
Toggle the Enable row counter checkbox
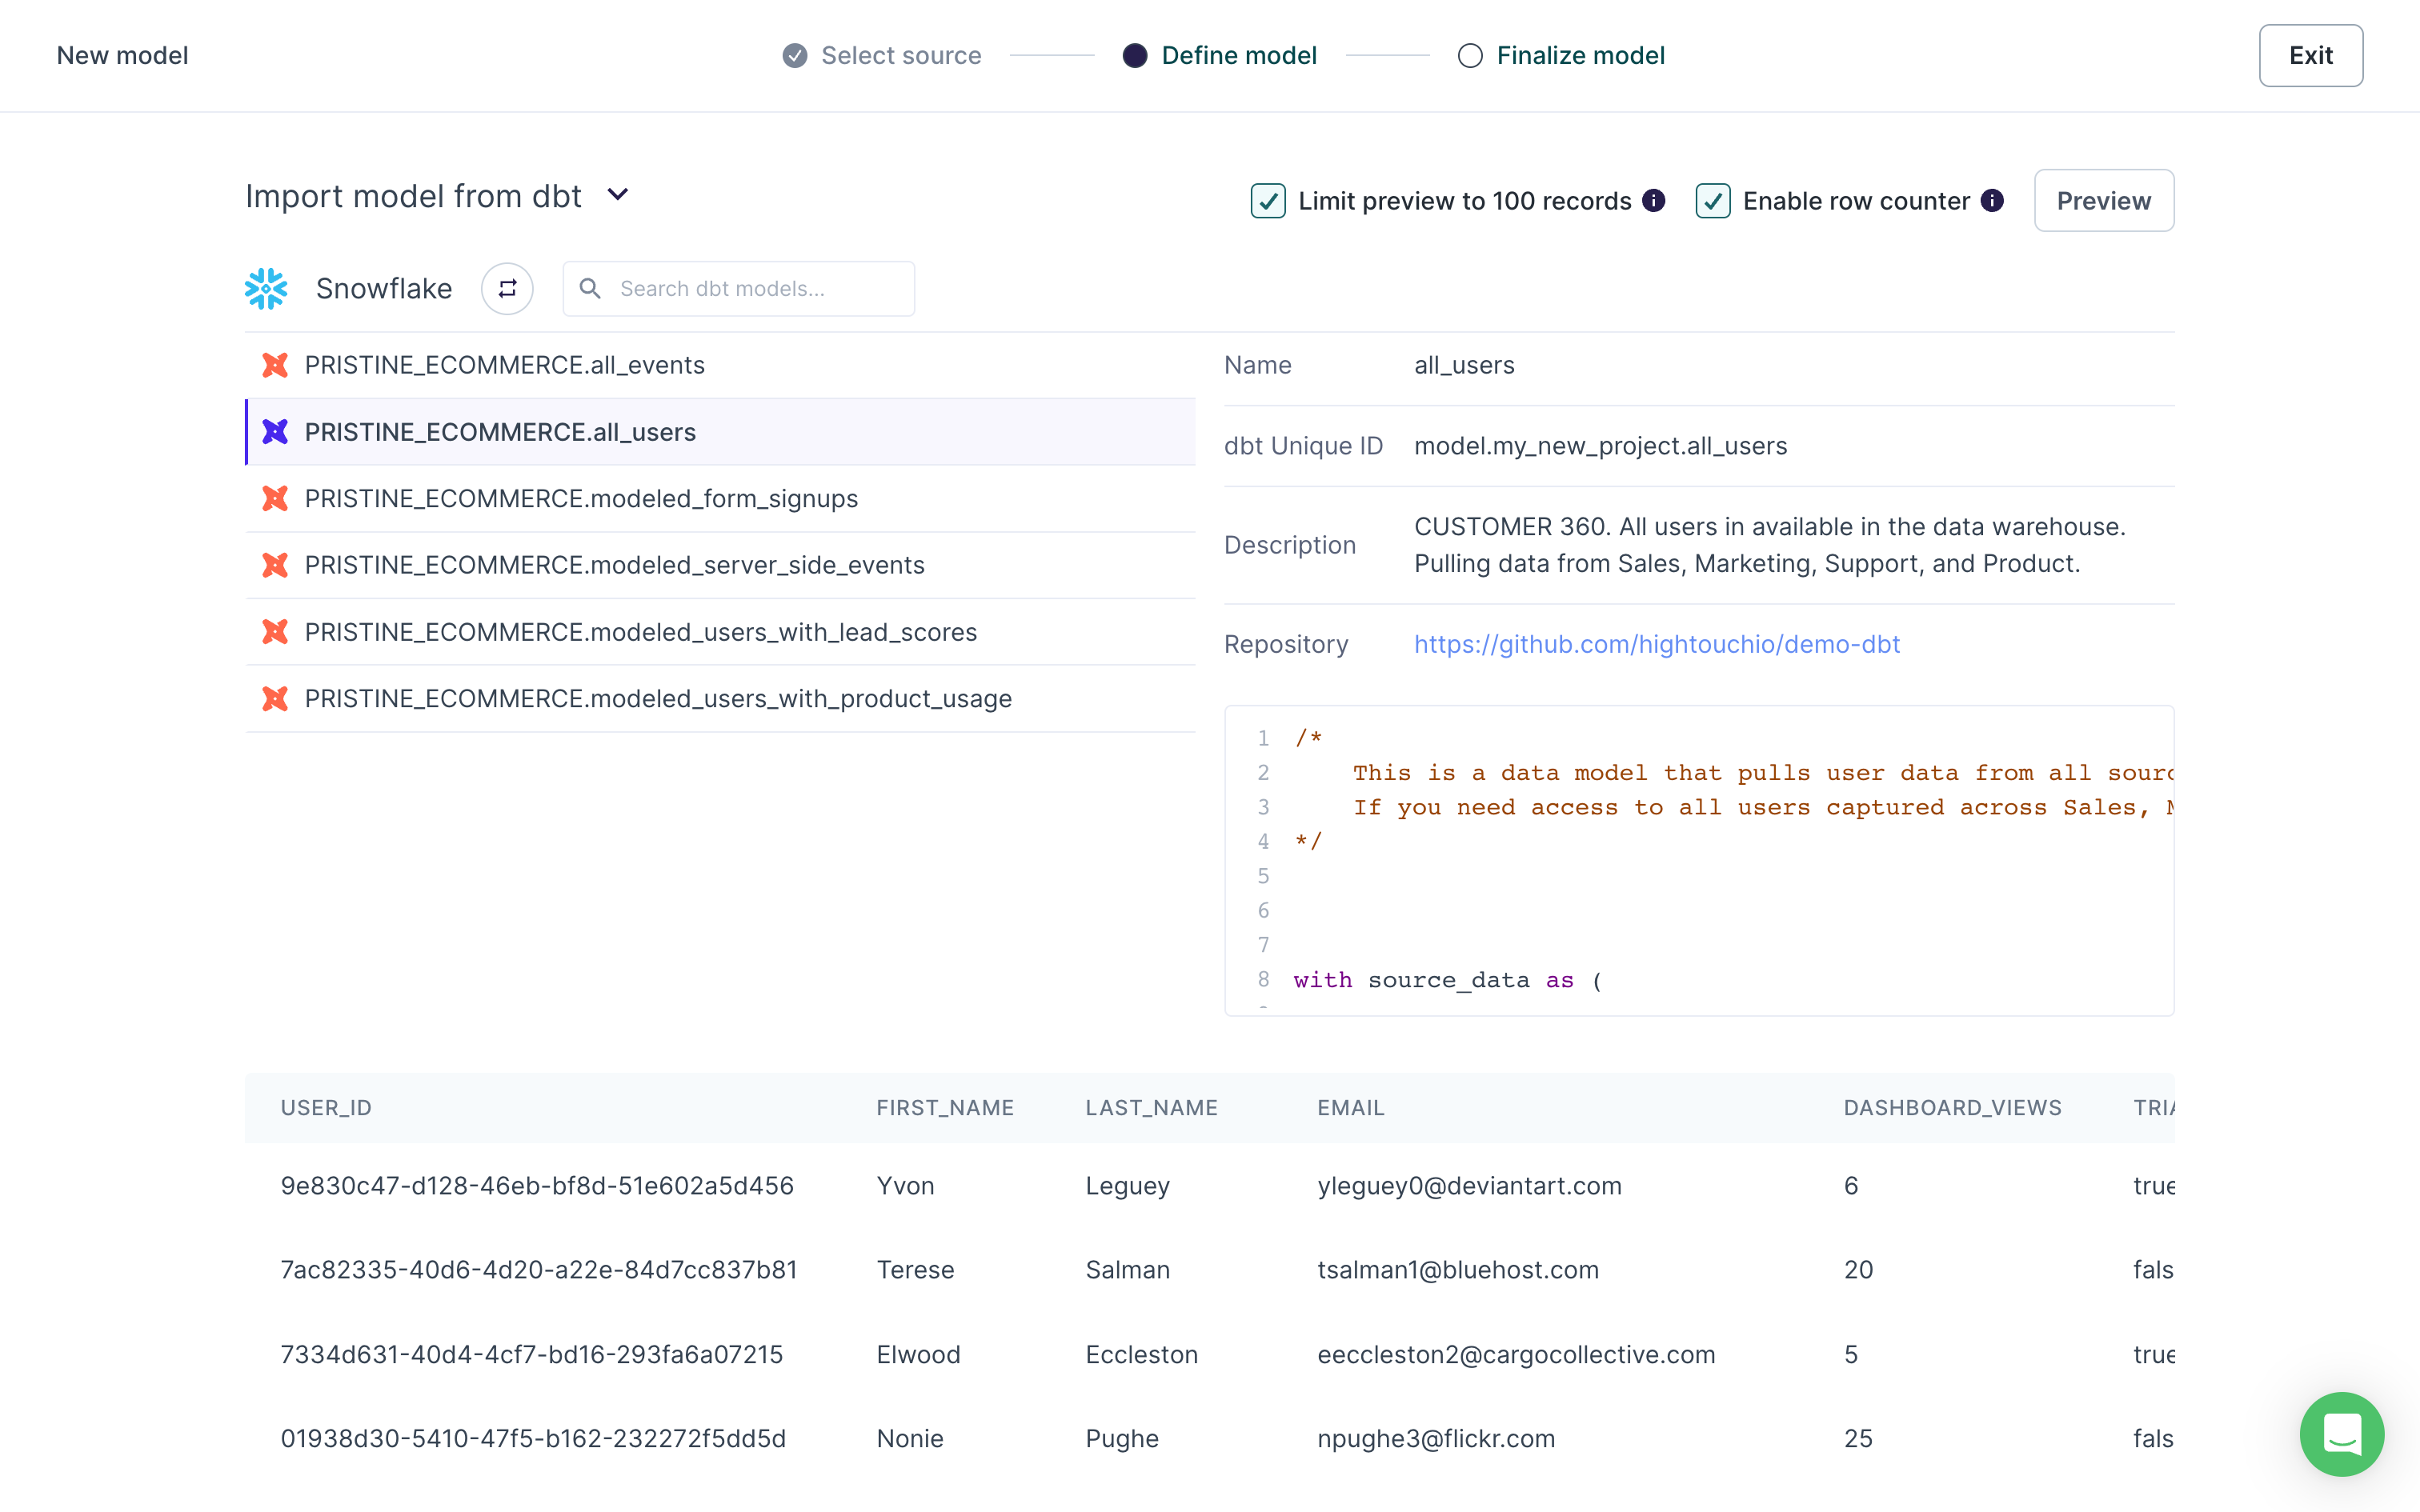tap(1714, 200)
